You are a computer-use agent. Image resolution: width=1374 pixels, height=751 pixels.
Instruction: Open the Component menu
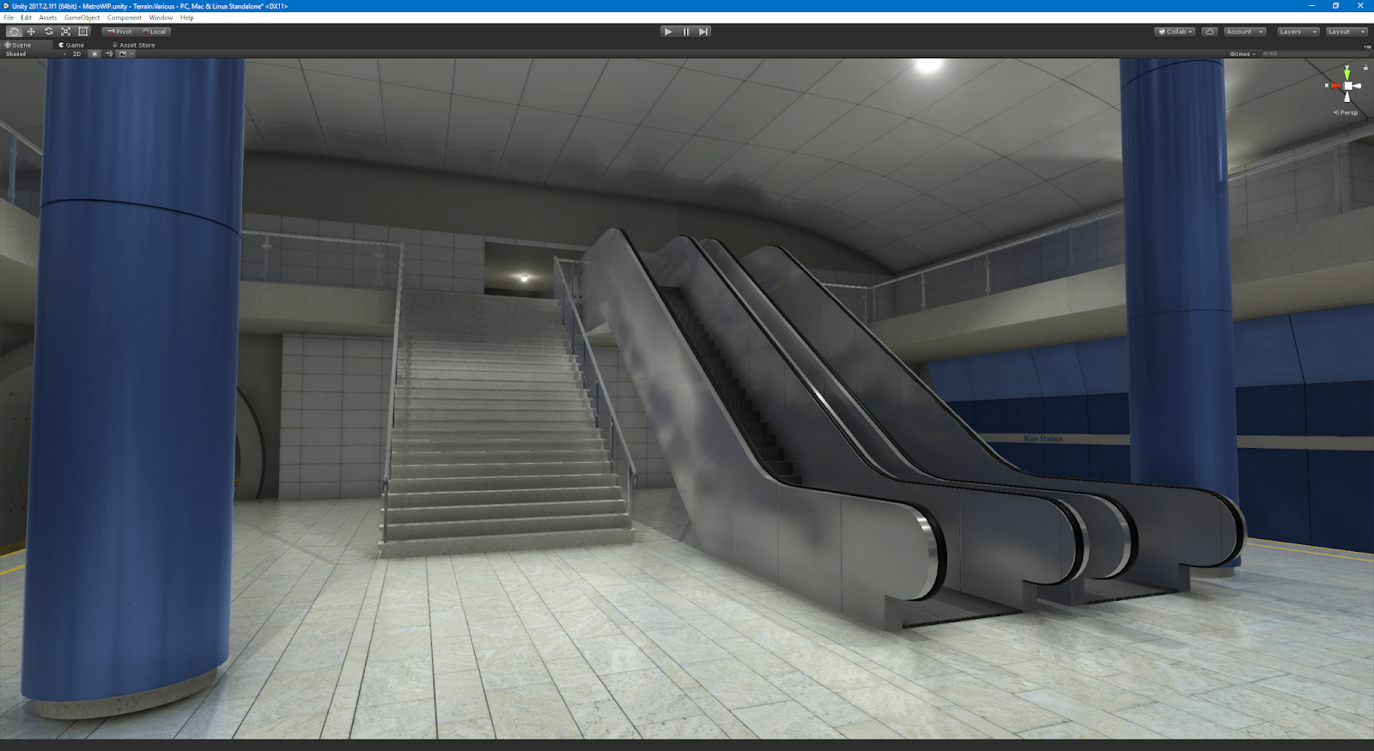125,18
